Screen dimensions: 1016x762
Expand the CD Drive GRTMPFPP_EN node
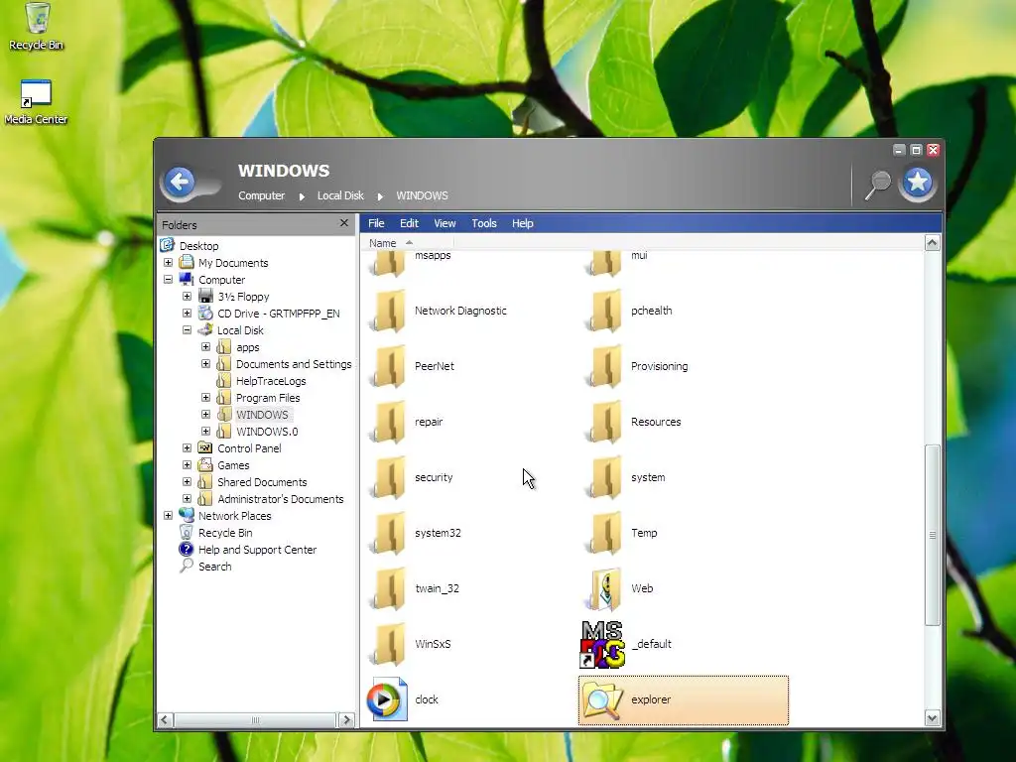click(x=187, y=313)
